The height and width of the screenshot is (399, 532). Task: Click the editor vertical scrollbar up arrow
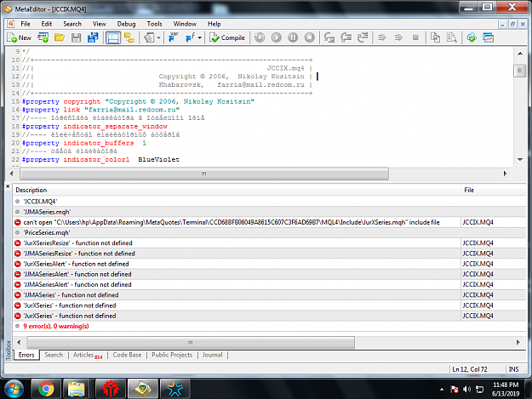520,54
